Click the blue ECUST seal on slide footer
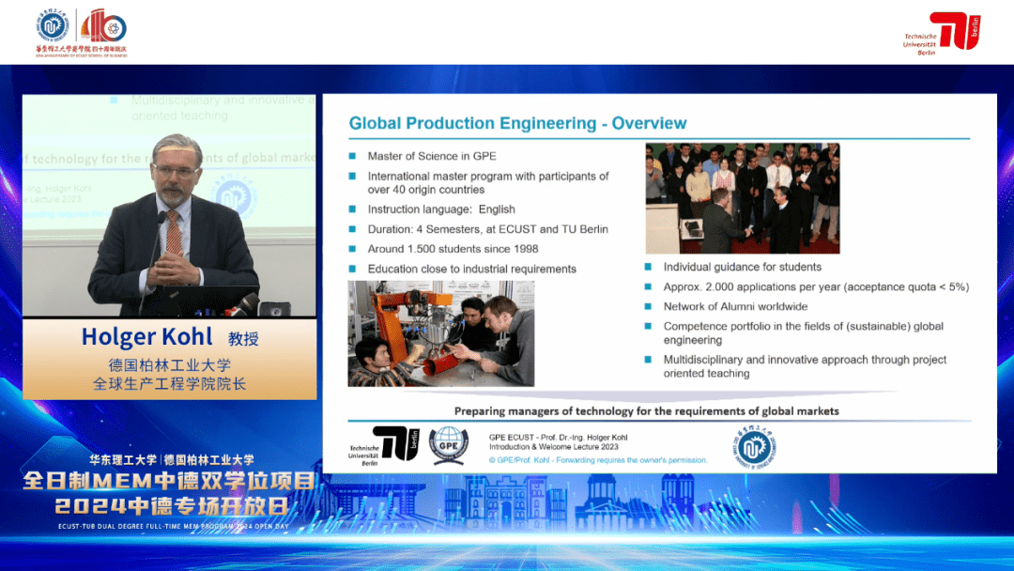This screenshot has width=1014, height=571. click(757, 445)
